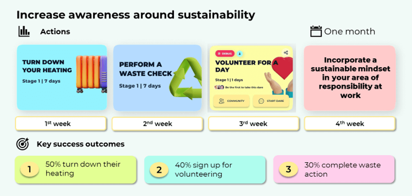
Task: Click outcome 1 turn down heating box
Action: point(76,170)
